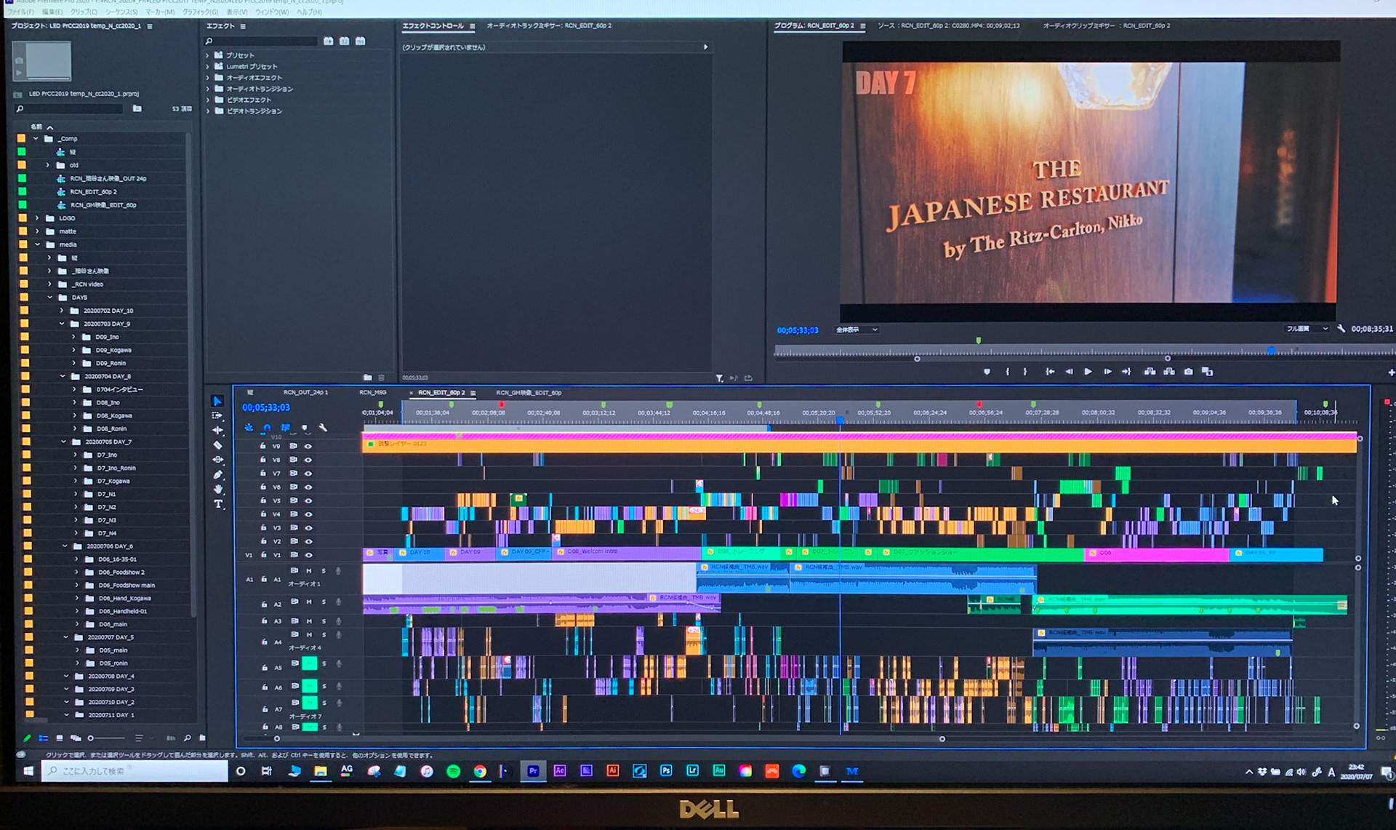This screenshot has height=830, width=1396.
Task: Open After Effects from the taskbar
Action: coord(560,771)
